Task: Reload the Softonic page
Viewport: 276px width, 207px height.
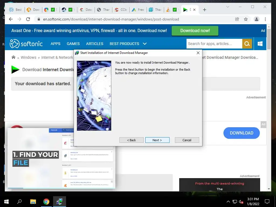Action: point(28,19)
